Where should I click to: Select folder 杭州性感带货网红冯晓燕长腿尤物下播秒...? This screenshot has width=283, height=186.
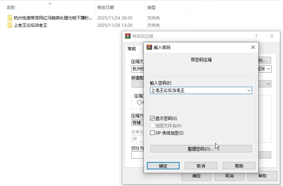click(x=53, y=18)
